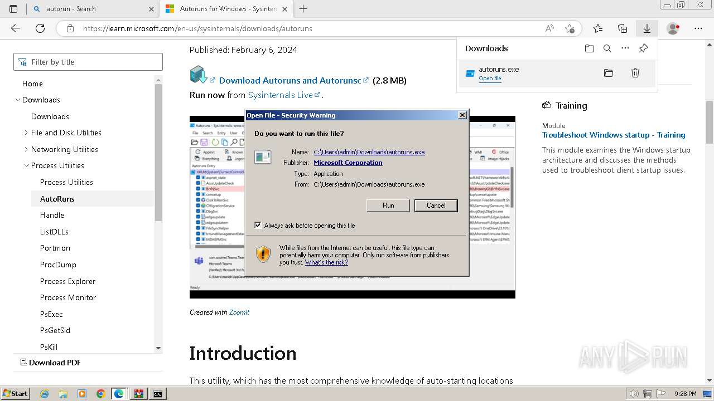Open the Favorites list icon
The image size is (714, 401).
click(x=598, y=28)
